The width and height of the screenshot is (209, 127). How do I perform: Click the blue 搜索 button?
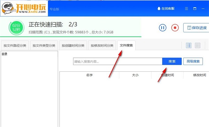click(x=172, y=61)
